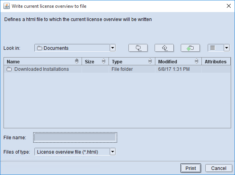Close the license overview dialog
This screenshot has width=235, height=175.
tap(228, 6)
